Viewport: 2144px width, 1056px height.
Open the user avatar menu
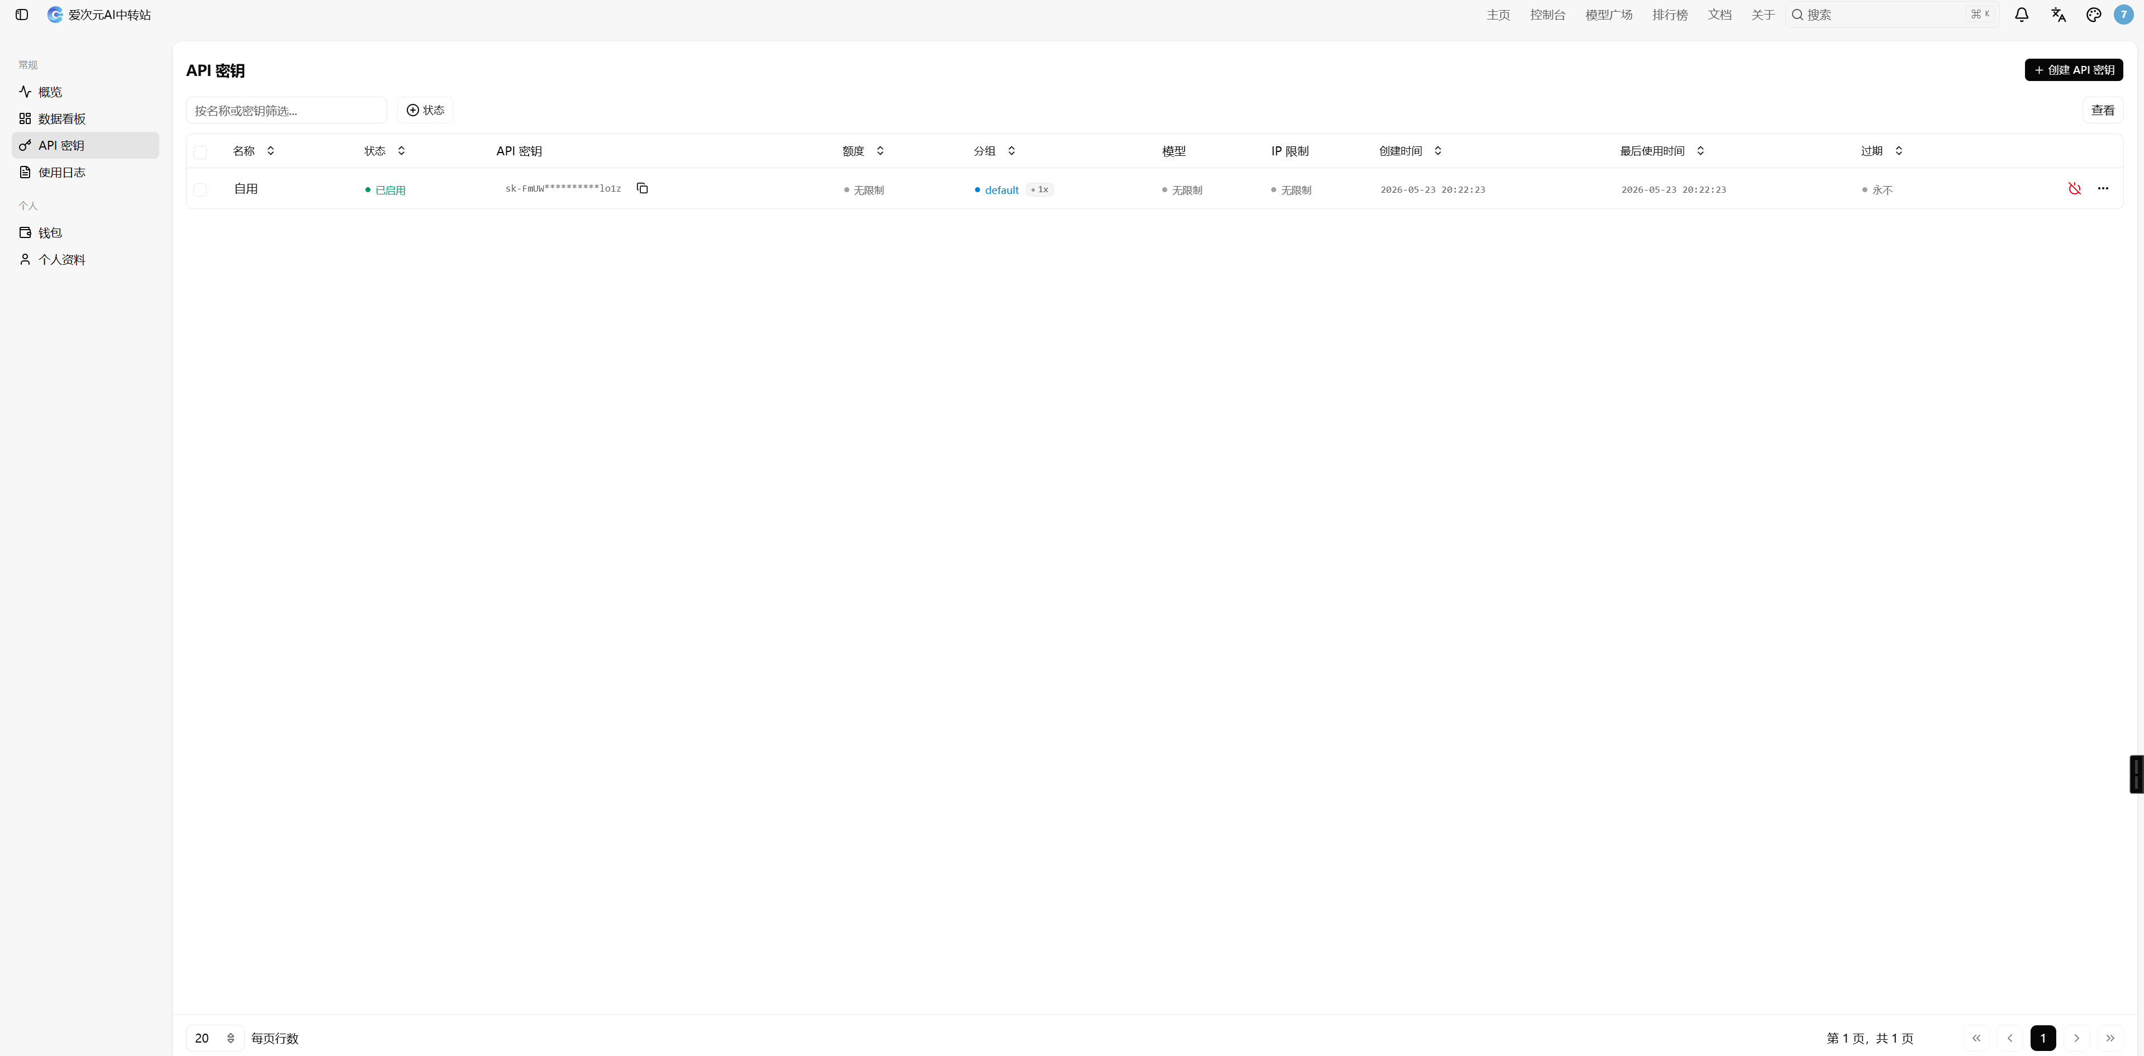pyautogui.click(x=2123, y=15)
